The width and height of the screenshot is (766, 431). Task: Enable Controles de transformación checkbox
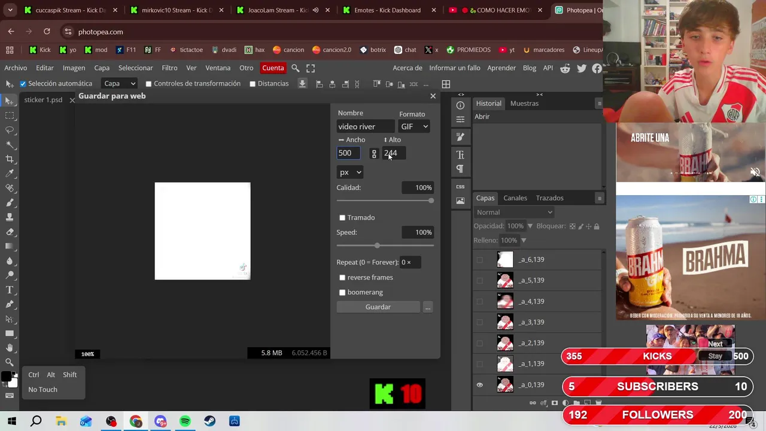[x=148, y=84]
